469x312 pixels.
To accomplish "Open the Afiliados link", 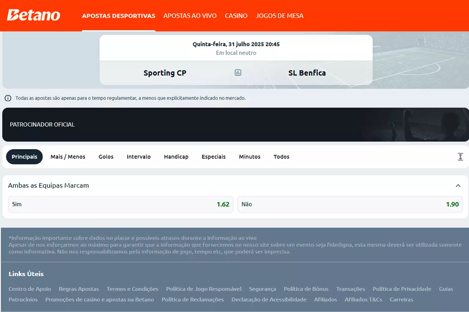I will (x=325, y=300).
